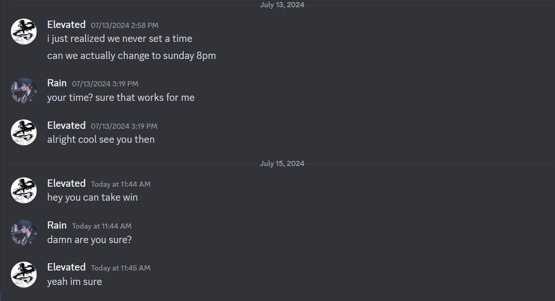Click the "yeah im sure" message text
The width and height of the screenshot is (555, 301).
[x=75, y=282]
